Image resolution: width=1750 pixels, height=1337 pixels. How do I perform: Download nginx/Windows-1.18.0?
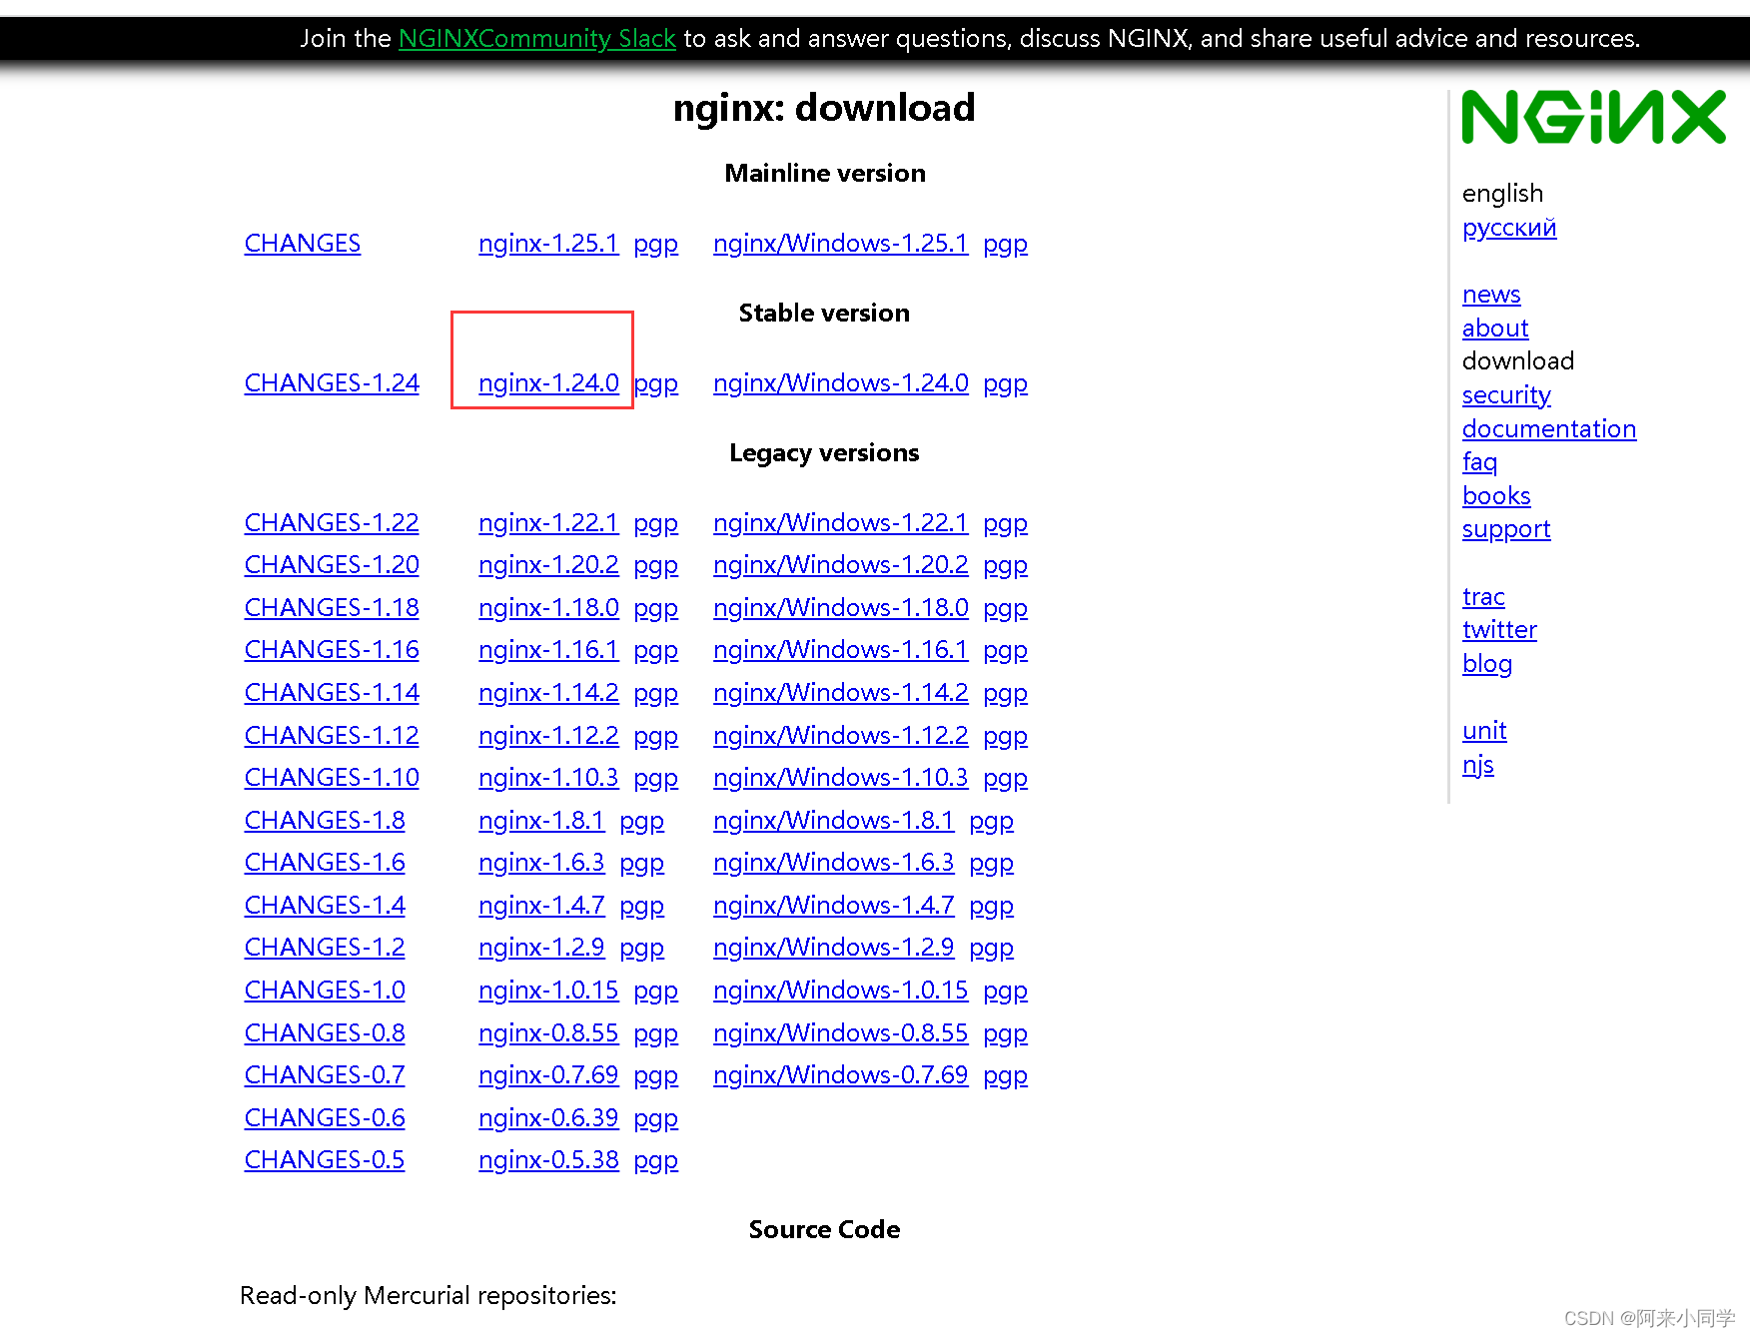pos(841,608)
